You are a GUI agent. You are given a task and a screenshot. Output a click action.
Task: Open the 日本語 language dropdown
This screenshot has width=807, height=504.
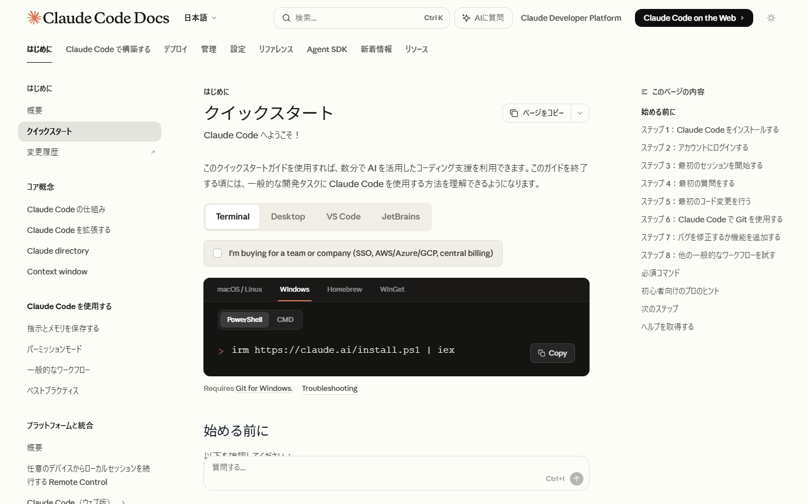click(200, 18)
